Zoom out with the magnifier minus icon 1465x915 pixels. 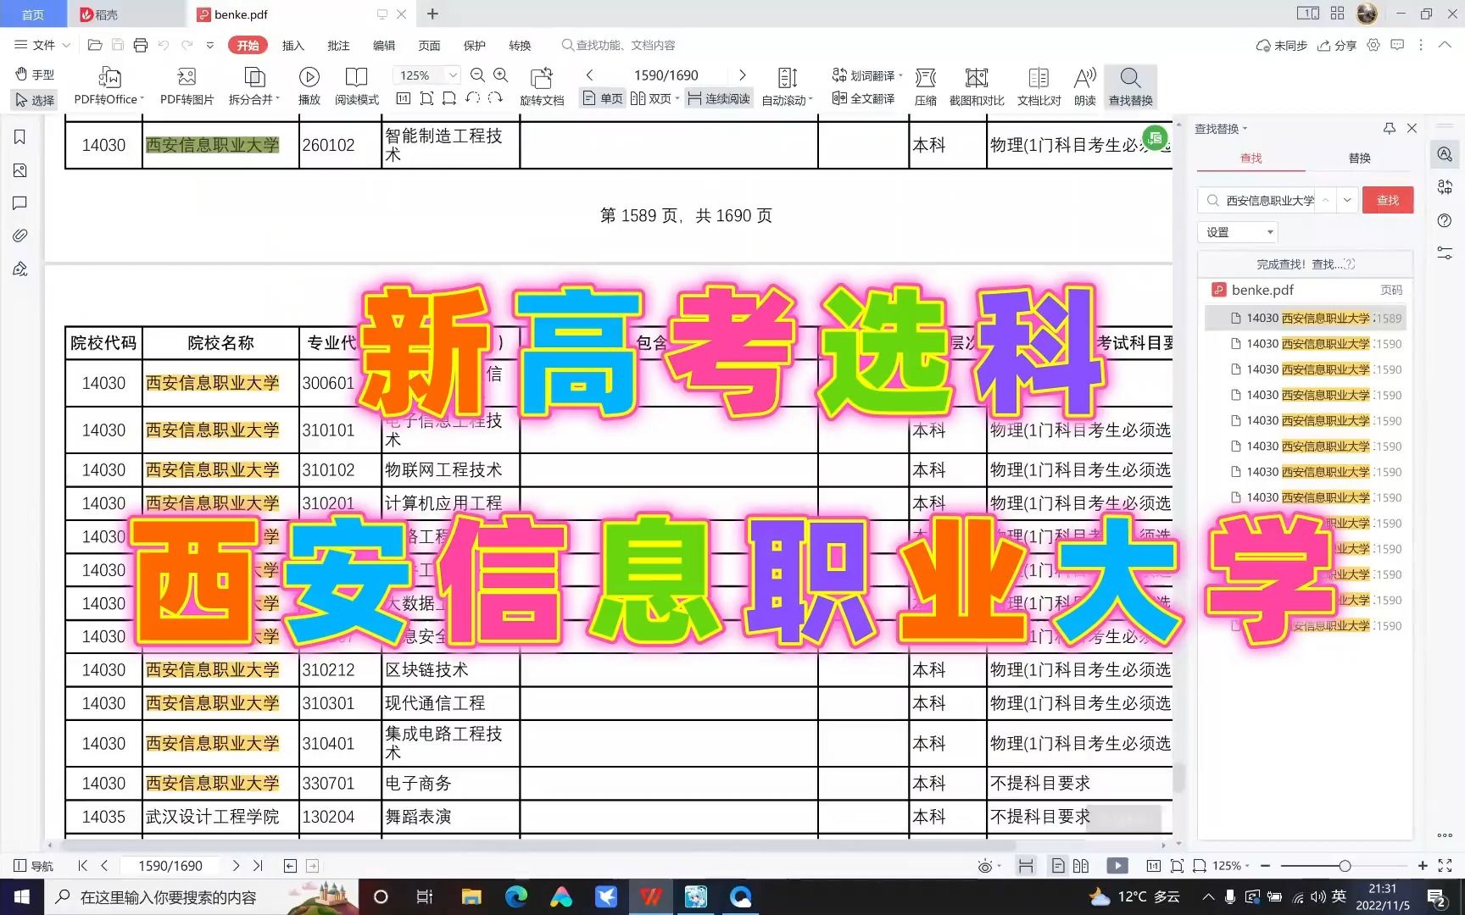tap(477, 75)
